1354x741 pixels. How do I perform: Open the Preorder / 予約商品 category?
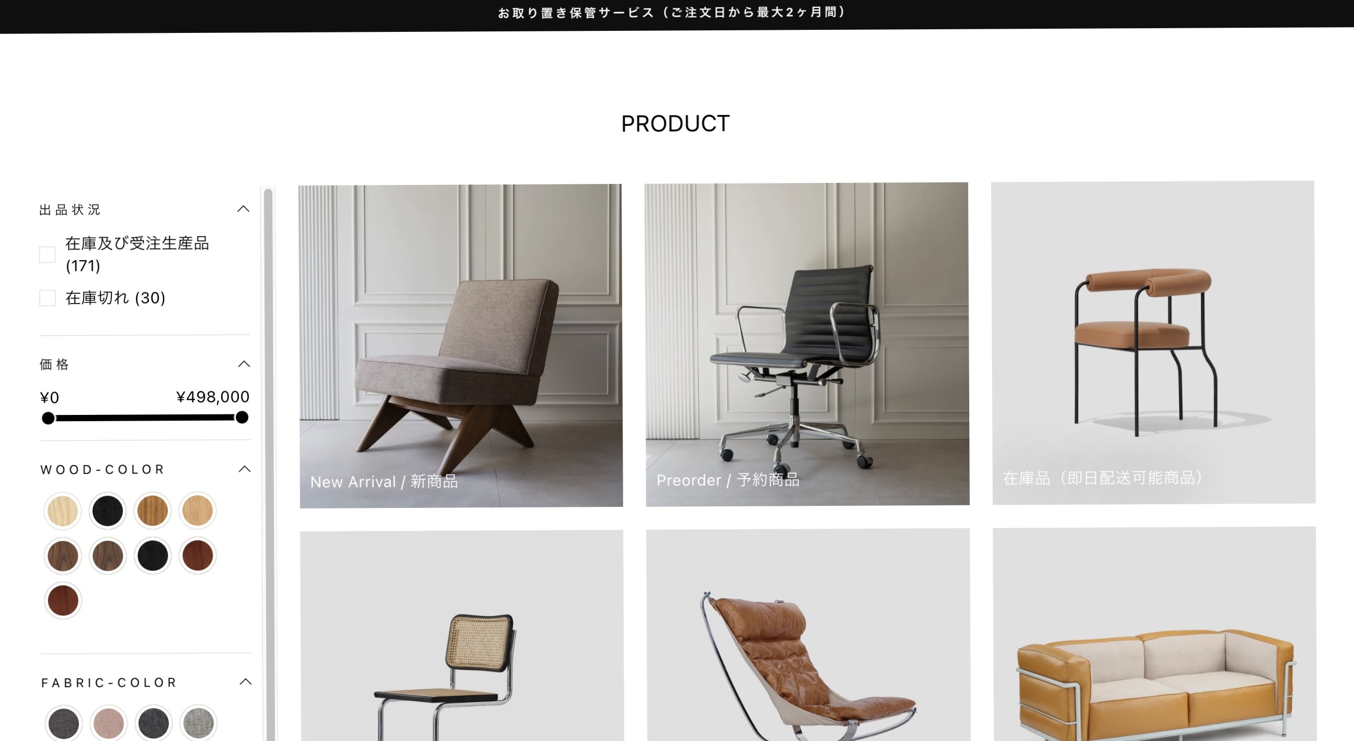[807, 344]
